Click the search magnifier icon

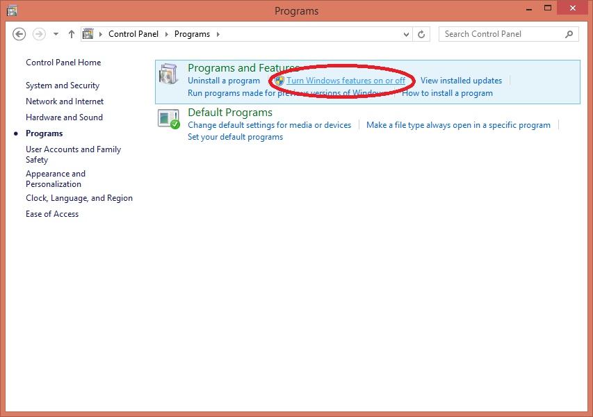[569, 35]
